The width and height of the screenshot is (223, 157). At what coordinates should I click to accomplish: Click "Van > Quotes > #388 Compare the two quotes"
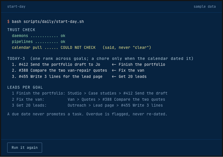tap(116, 99)
